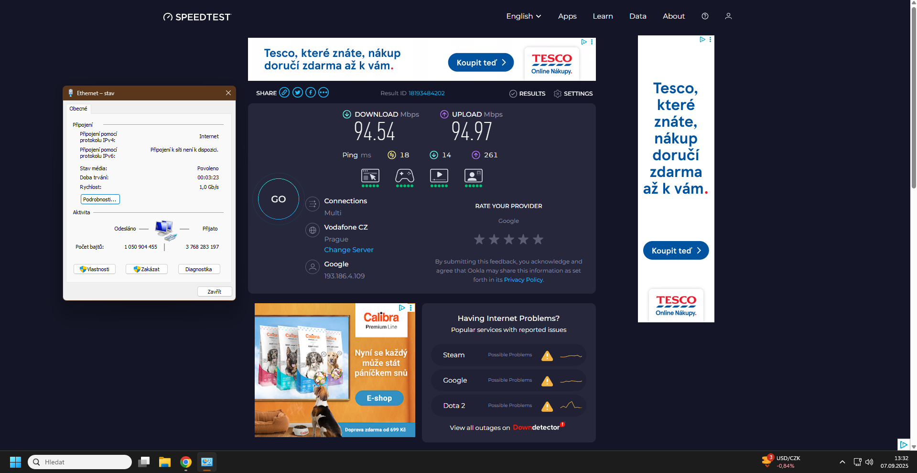Open Diagnostika in Ethernet status dialog
Screen dimensions: 917x473
point(199,269)
